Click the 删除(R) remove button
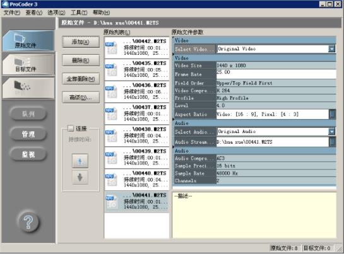This screenshot has height=254, width=344. tap(81, 61)
